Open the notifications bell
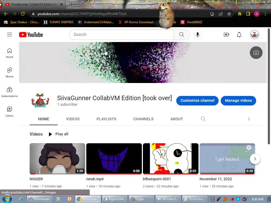The width and height of the screenshot is (271, 203). 239,35
